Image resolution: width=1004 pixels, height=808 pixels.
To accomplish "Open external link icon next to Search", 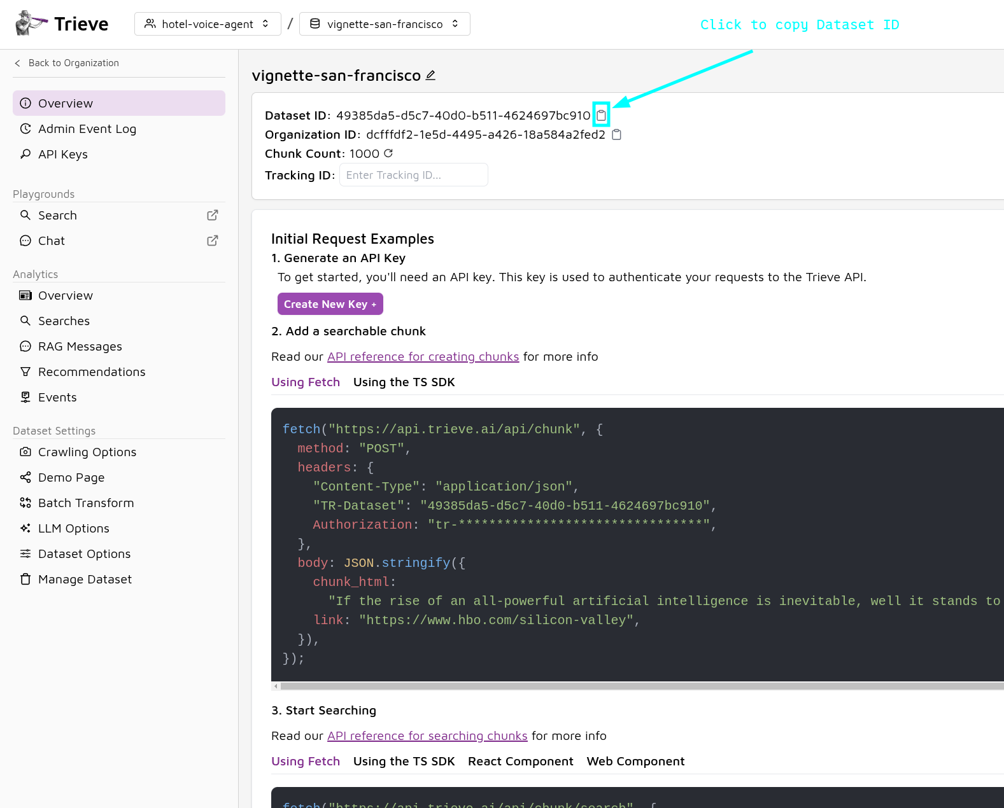I will coord(213,215).
